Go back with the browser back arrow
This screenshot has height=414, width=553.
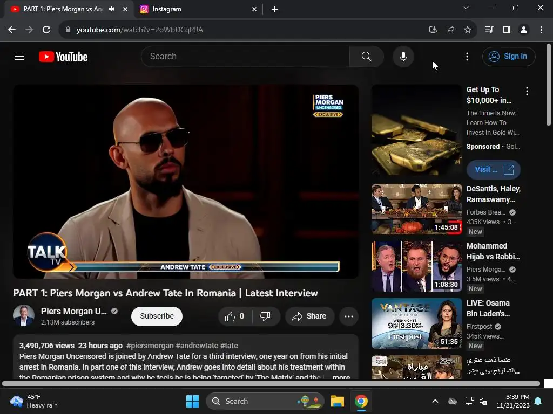(x=12, y=30)
